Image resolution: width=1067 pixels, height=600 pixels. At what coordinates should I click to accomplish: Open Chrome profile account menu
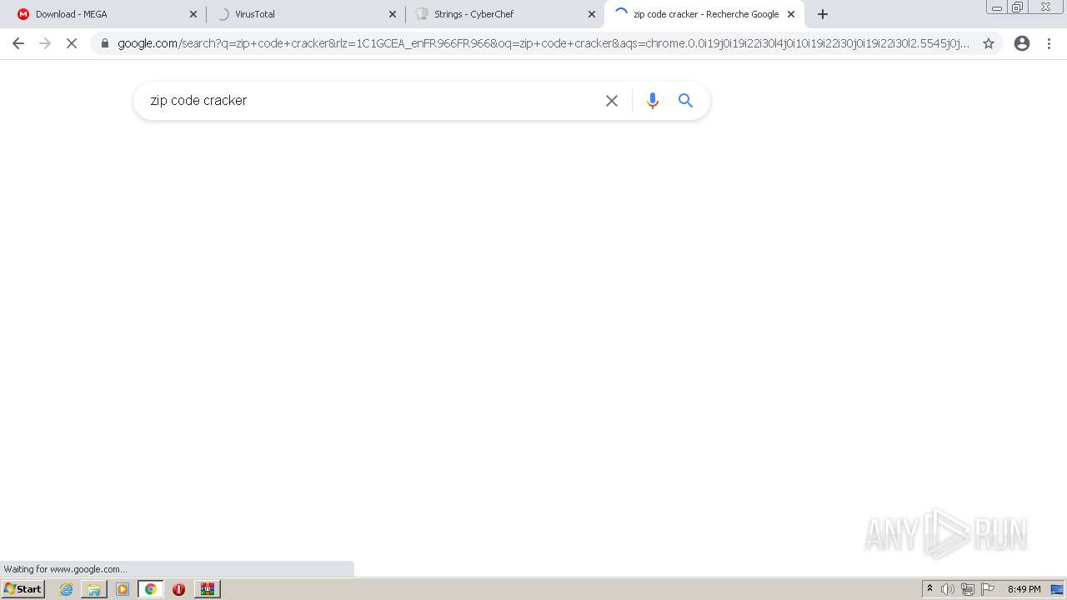[1022, 43]
